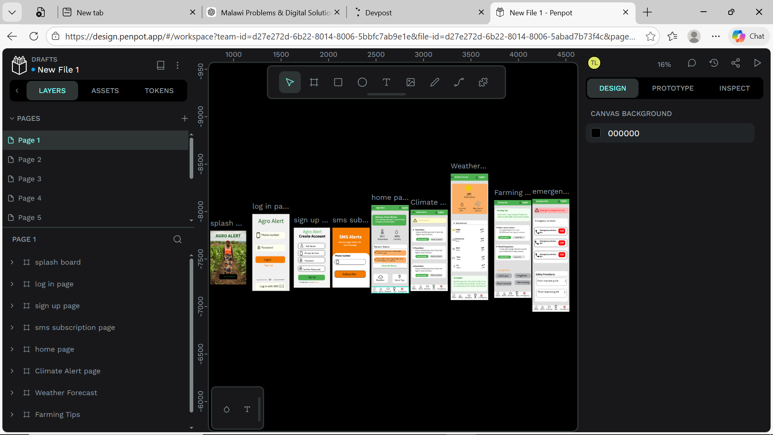Image resolution: width=773 pixels, height=435 pixels.
Task: Expand the Climate Alert page layer
Action: point(12,371)
